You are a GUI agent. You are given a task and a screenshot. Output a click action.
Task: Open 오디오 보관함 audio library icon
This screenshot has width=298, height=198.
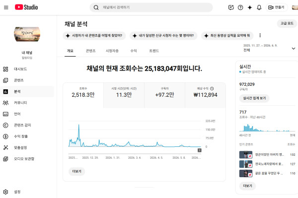point(5,159)
